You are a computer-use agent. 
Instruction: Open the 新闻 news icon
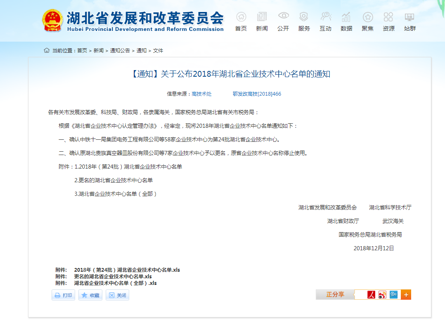coord(262,17)
